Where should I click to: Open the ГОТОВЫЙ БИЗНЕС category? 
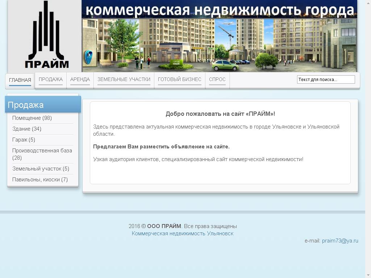[179, 79]
